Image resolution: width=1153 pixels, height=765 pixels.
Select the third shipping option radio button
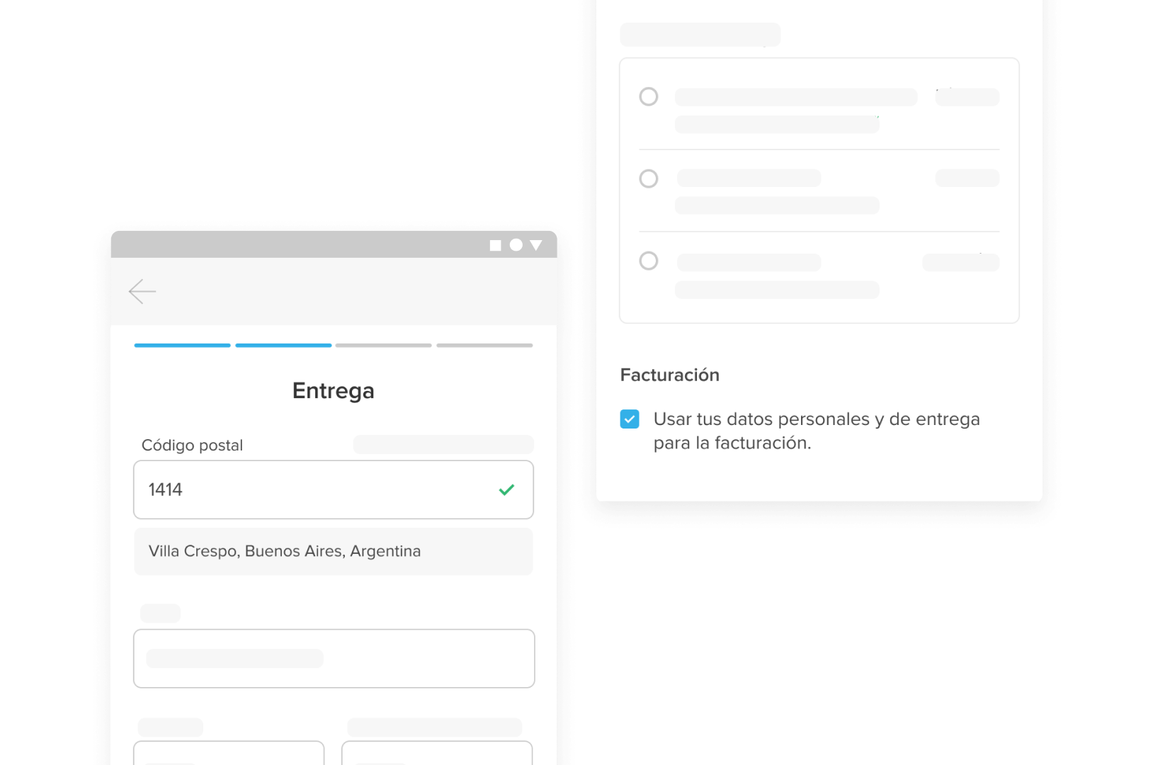click(649, 261)
